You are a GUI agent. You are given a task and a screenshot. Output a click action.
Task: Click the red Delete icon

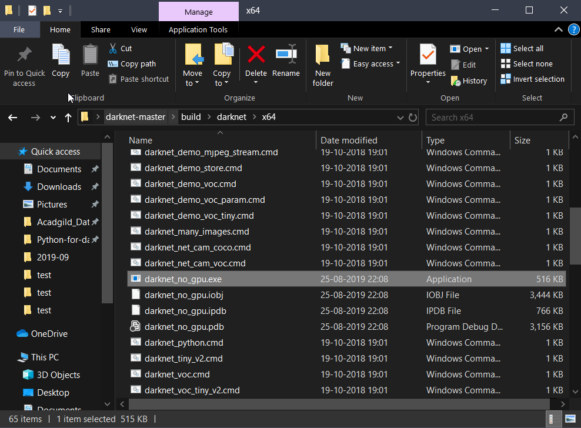[x=256, y=55]
